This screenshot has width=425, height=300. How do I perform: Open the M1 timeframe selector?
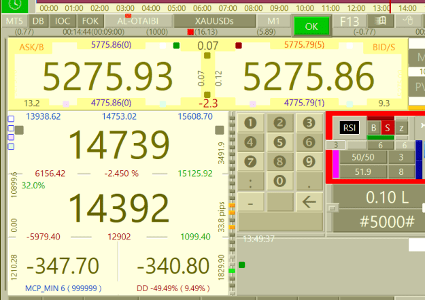273,21
